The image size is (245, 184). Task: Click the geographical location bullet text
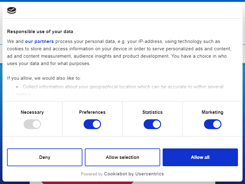point(120,90)
